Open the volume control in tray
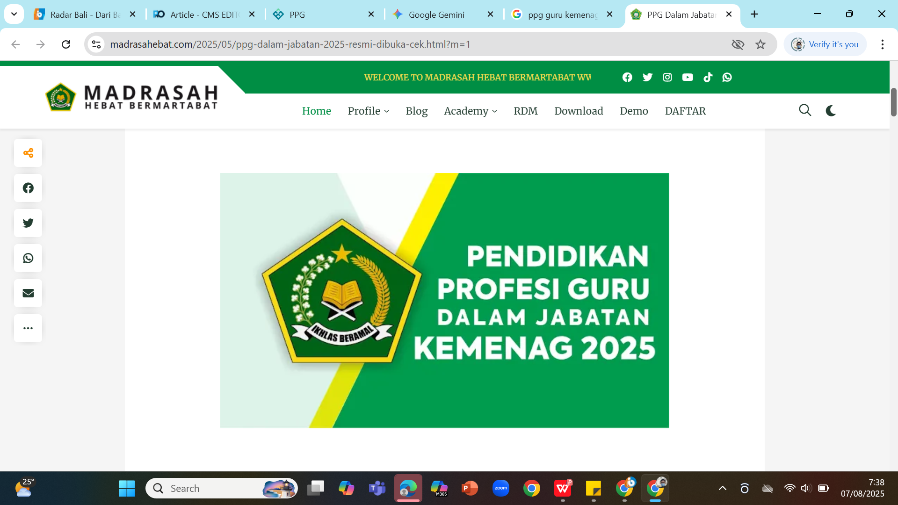Image resolution: width=898 pixels, height=505 pixels. pyautogui.click(x=805, y=489)
